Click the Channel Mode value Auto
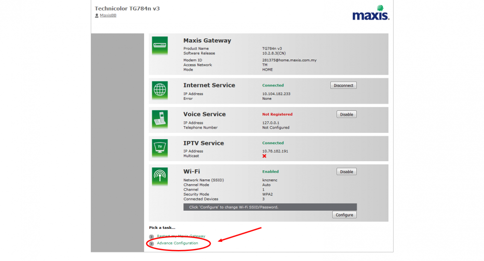 tap(266, 185)
